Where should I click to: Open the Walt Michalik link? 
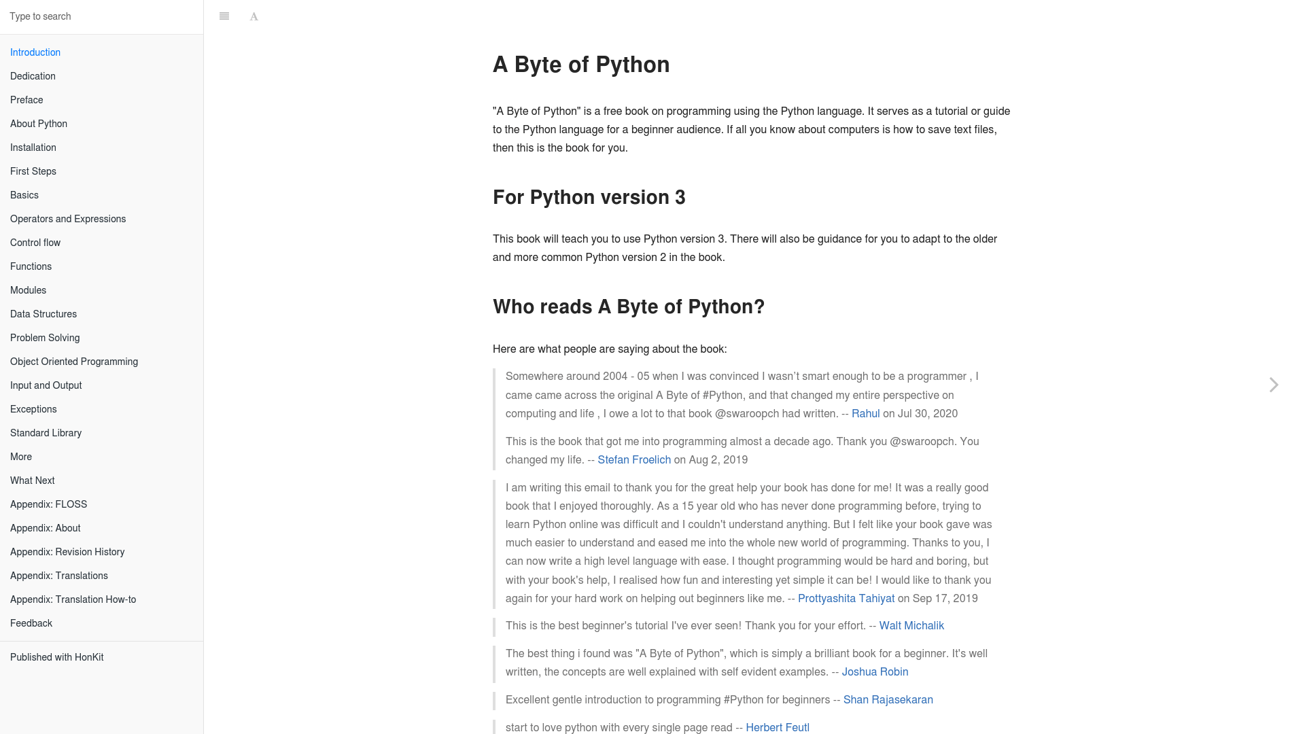click(911, 625)
